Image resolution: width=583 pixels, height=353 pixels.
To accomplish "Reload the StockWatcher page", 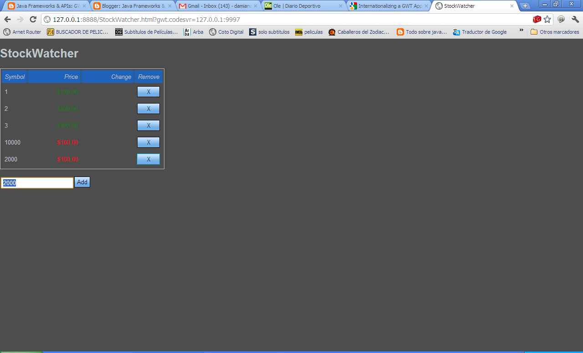I will point(32,20).
